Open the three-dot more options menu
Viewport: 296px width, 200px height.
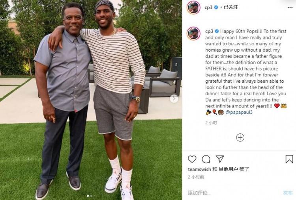[x=290, y=8]
